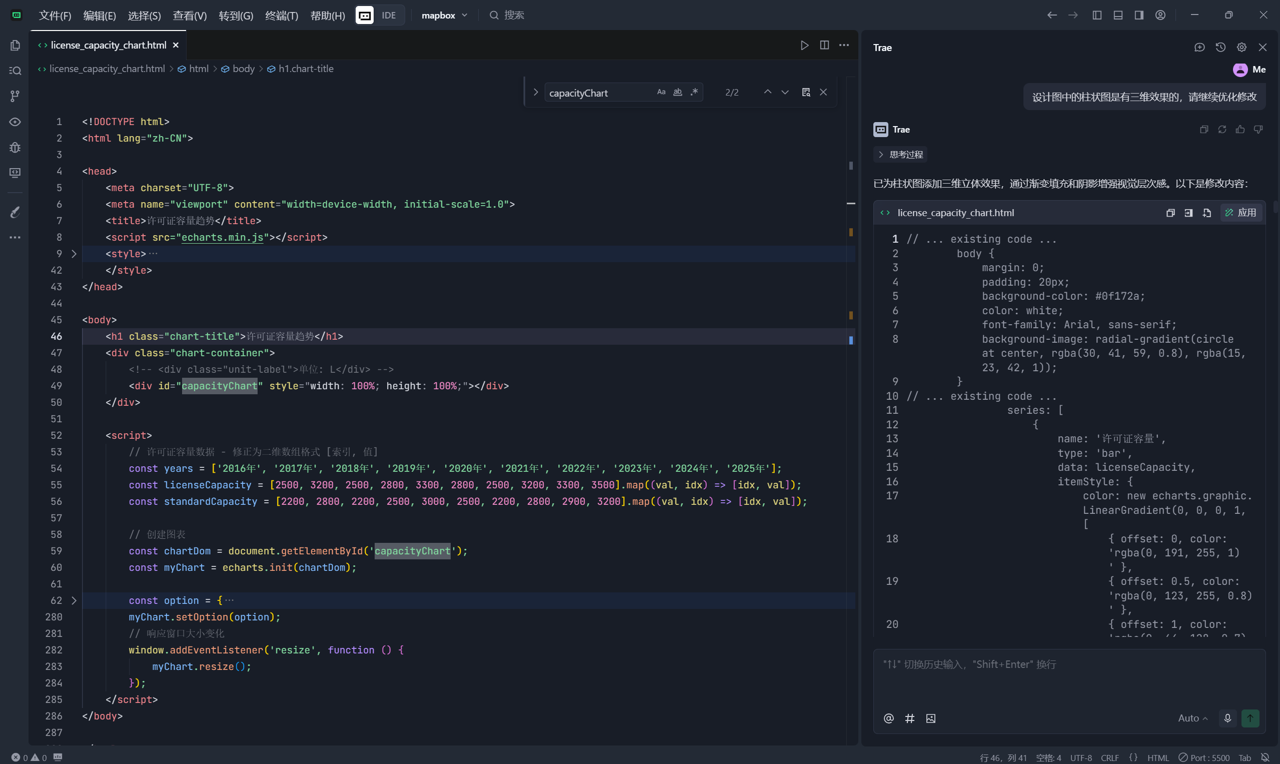Copy the code block in chat

pyautogui.click(x=1170, y=213)
